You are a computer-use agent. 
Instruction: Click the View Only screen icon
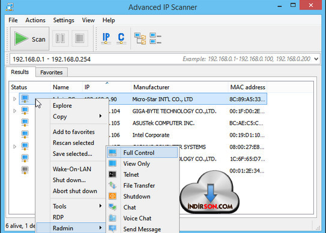click(113, 164)
